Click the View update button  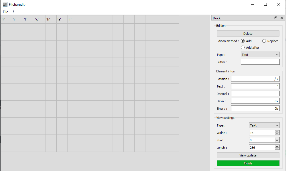click(248, 155)
